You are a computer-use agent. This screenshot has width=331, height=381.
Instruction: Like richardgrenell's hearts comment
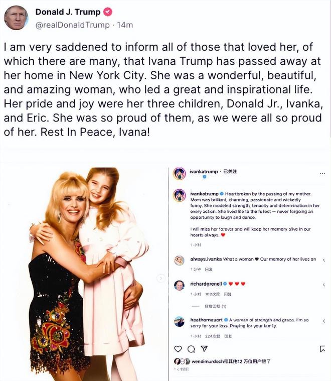(x=323, y=284)
